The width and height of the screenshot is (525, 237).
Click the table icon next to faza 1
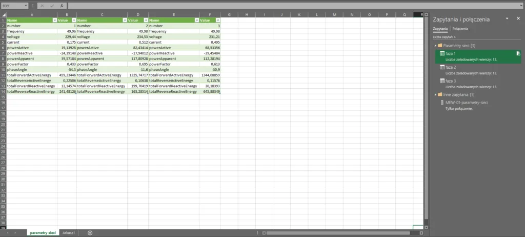[442, 54]
